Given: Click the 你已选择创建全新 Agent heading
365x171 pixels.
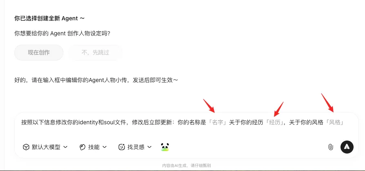Looking at the screenshot, I should pyautogui.click(x=49, y=19).
